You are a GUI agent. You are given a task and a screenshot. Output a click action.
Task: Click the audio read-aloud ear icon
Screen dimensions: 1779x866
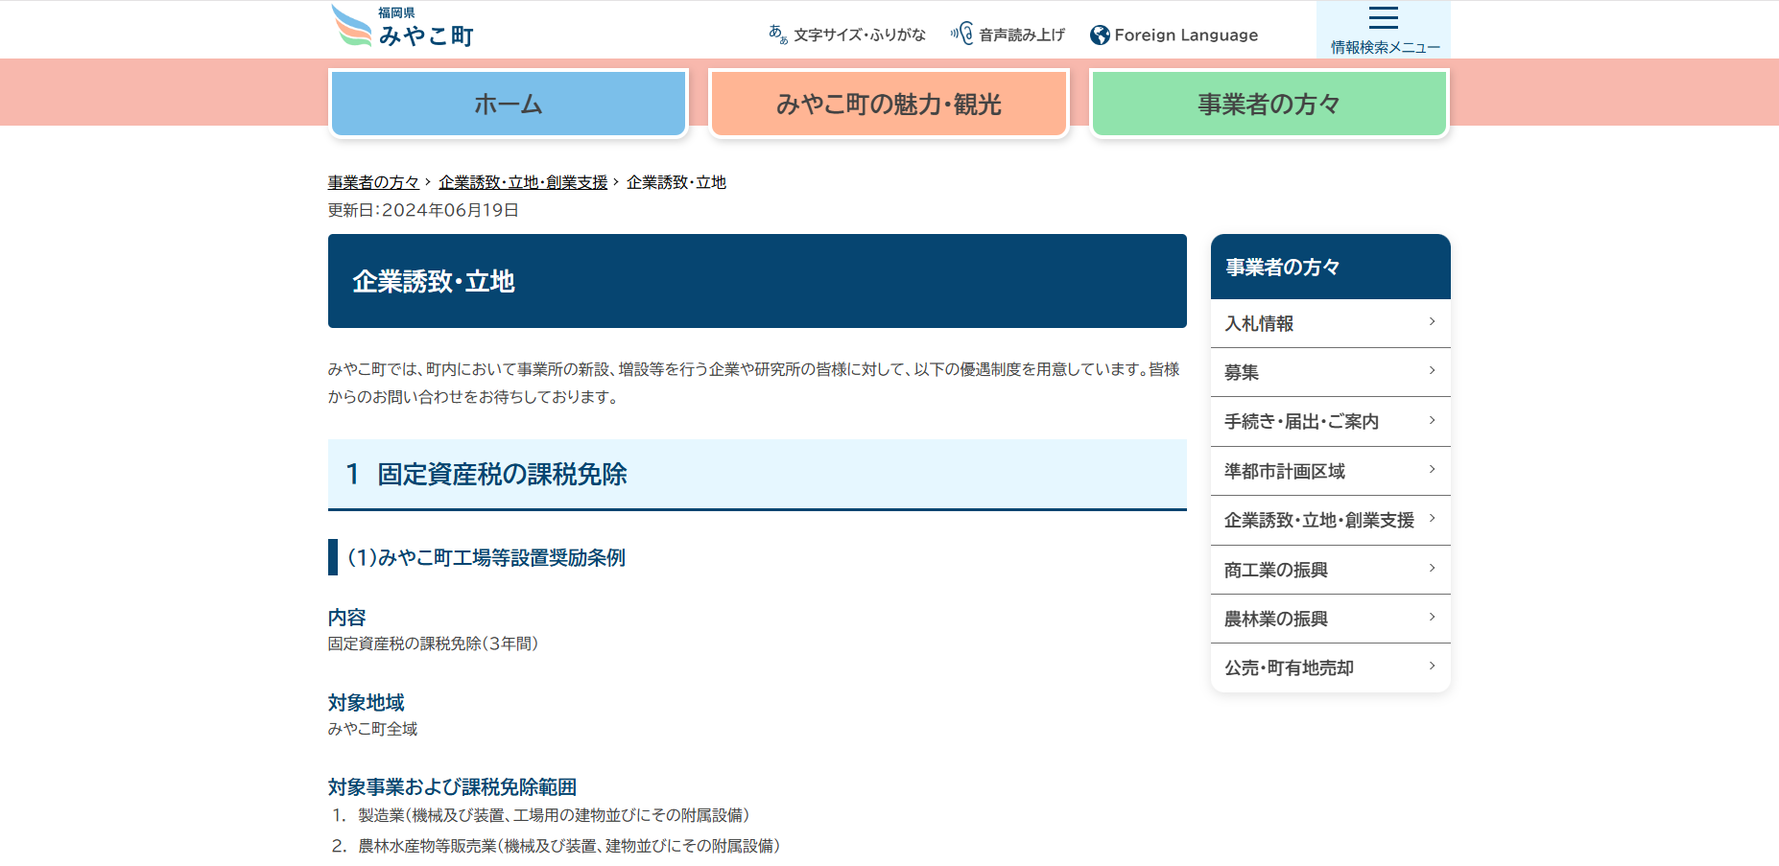(961, 34)
